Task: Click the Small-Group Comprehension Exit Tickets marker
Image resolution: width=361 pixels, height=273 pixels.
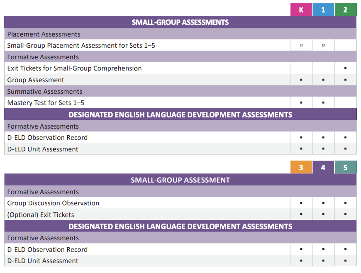Action: tap(345, 68)
